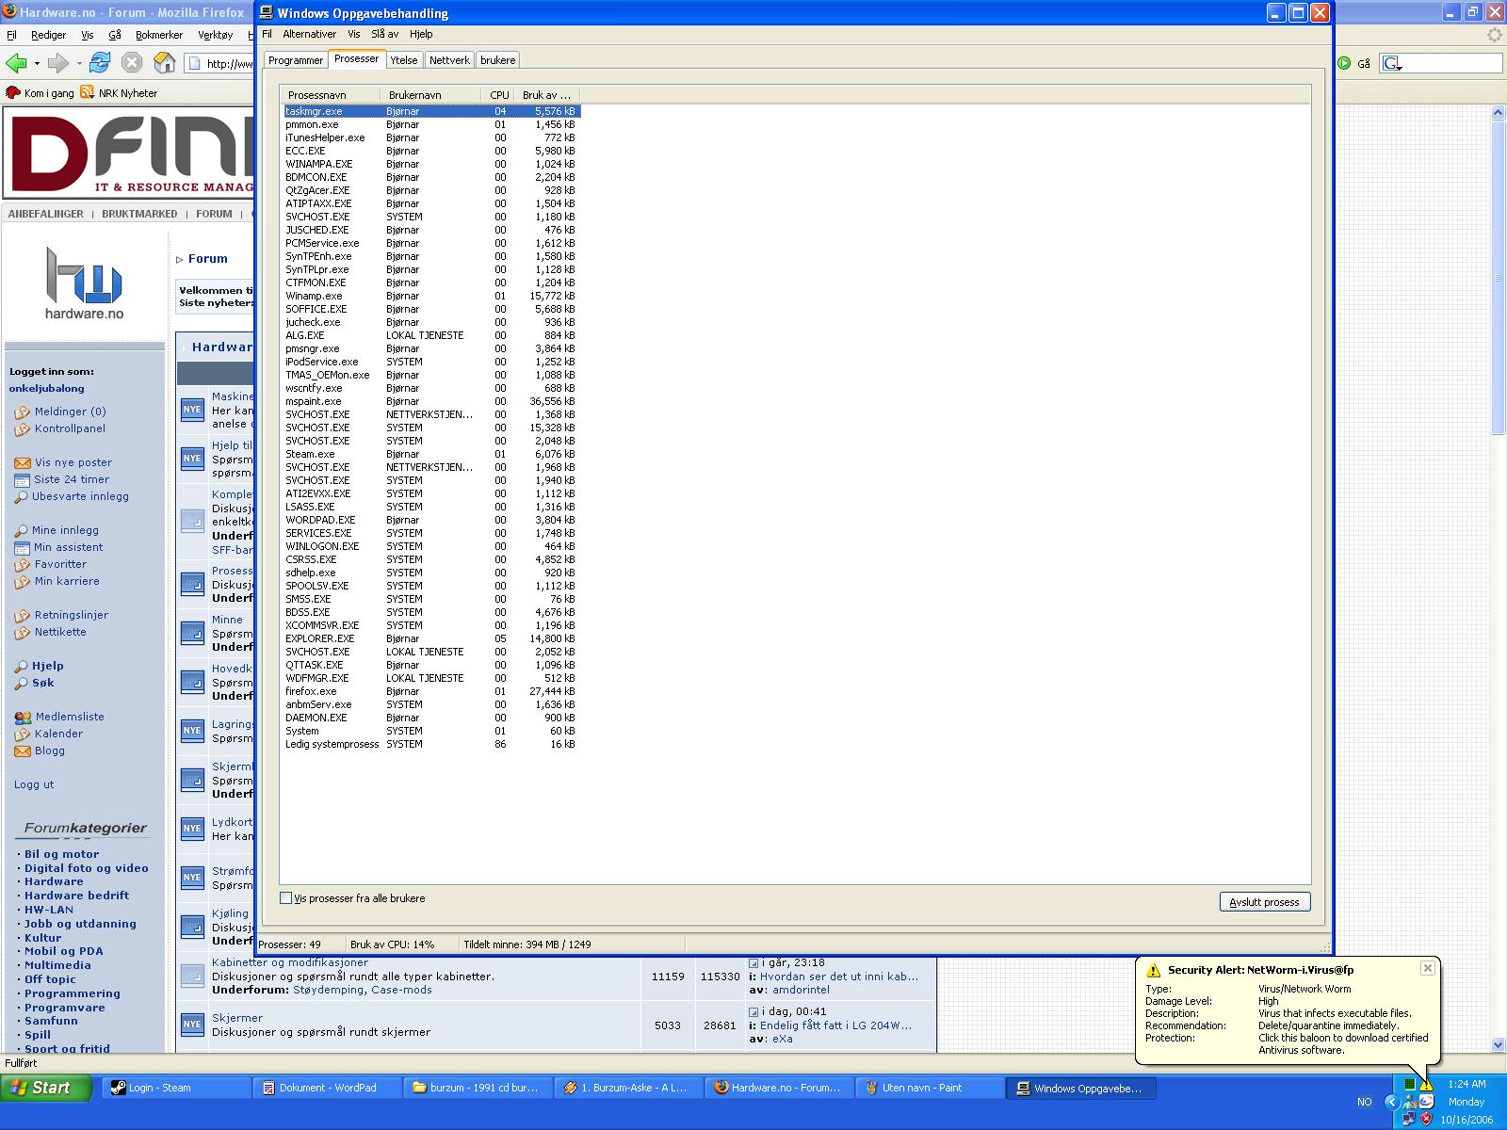
Task: Toggle Vis prosesser fra alle brukere
Action: (286, 898)
